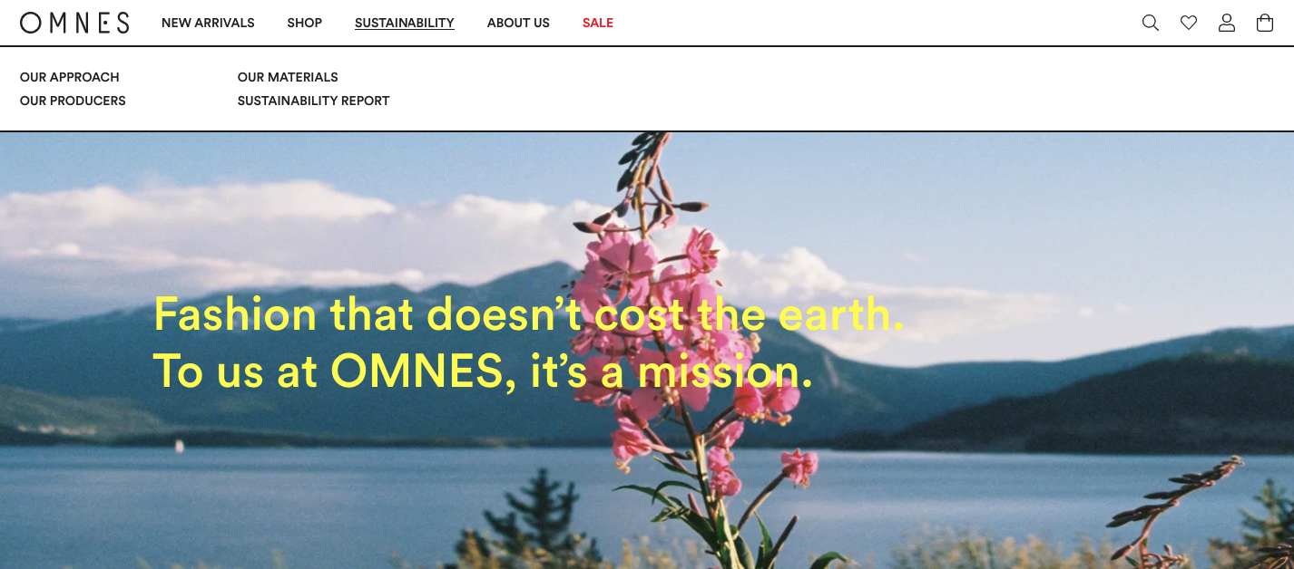Screen dimensions: 1294x569
Task: View the Sustainability Report link
Action: pyautogui.click(x=314, y=101)
